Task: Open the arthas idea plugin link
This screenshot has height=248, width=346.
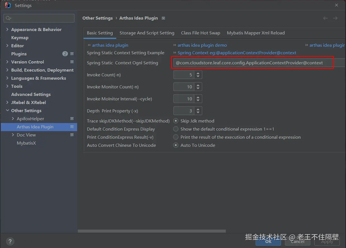Action: [x=110, y=45]
